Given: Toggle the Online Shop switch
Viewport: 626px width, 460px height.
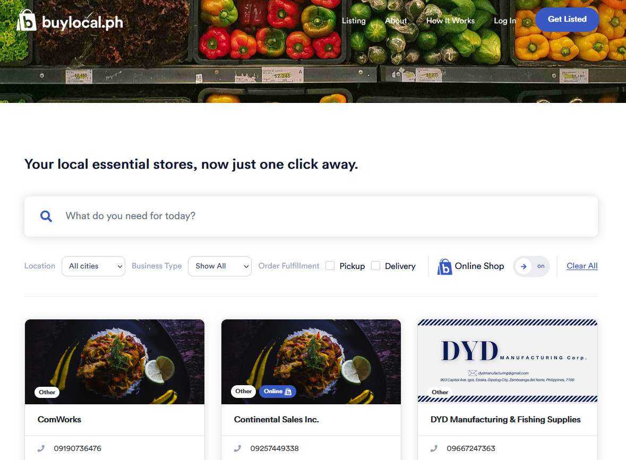Looking at the screenshot, I should pos(531,266).
